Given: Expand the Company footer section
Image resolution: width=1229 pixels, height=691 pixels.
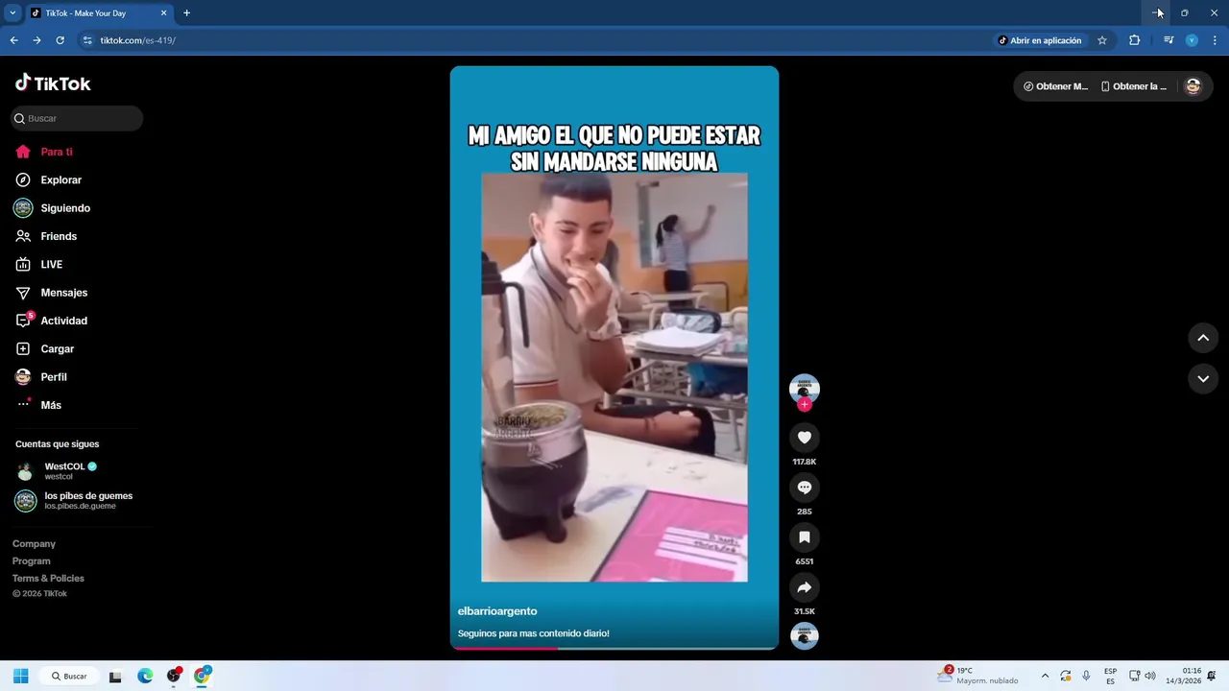Looking at the screenshot, I should point(34,544).
